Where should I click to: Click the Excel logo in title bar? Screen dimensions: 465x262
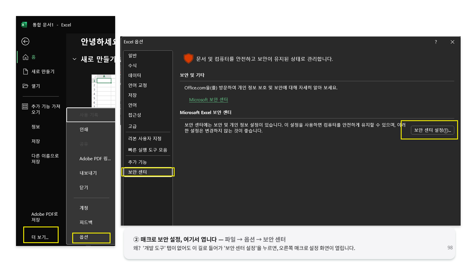click(24, 25)
